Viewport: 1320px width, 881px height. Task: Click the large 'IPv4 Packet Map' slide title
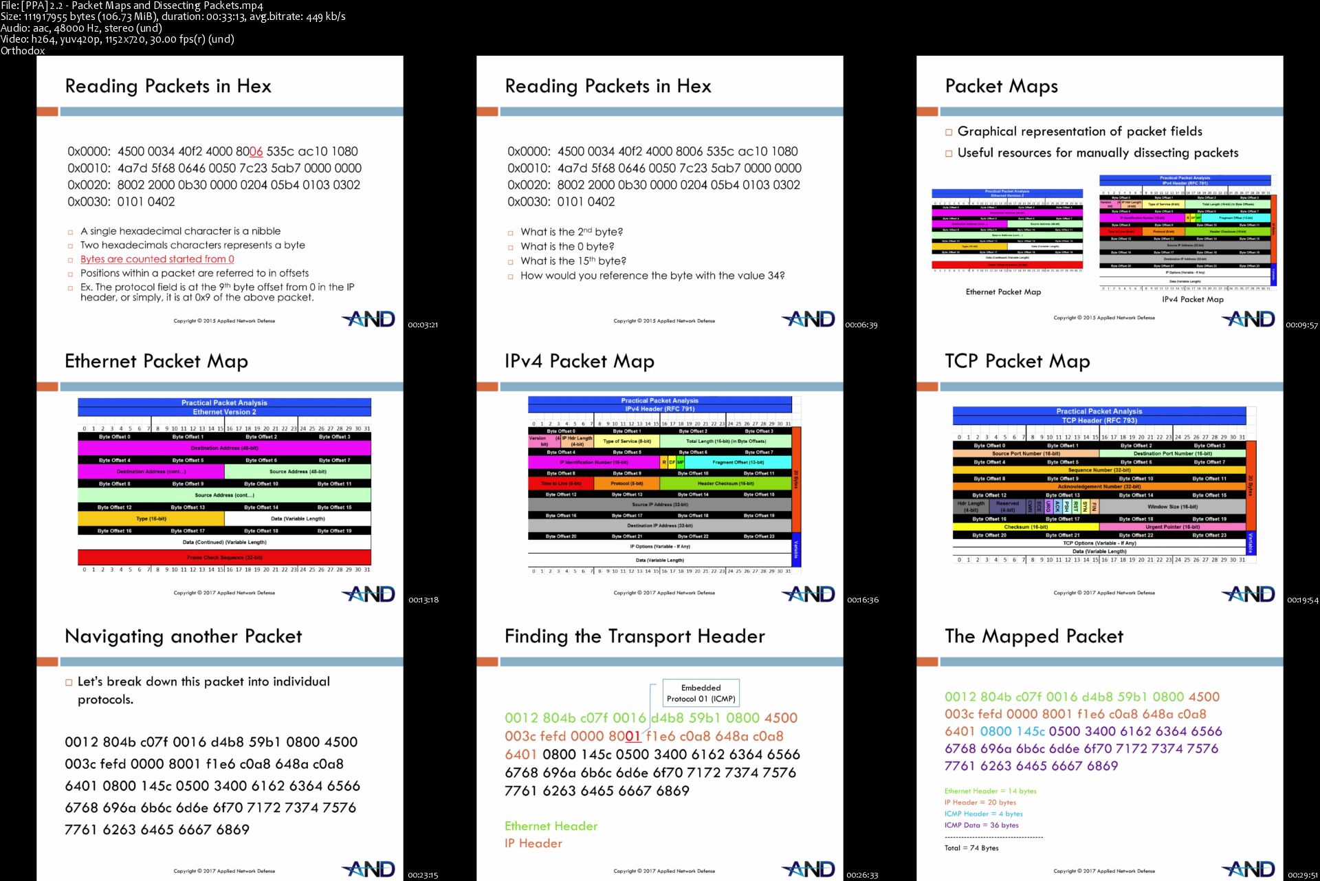click(580, 362)
